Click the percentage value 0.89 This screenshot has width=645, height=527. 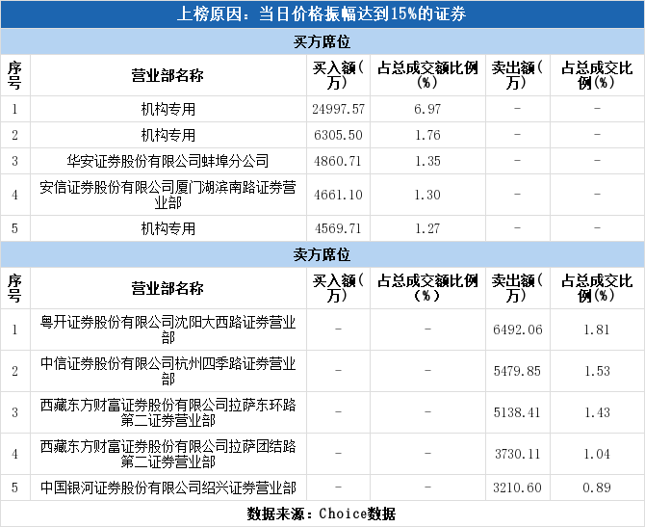pyautogui.click(x=597, y=487)
